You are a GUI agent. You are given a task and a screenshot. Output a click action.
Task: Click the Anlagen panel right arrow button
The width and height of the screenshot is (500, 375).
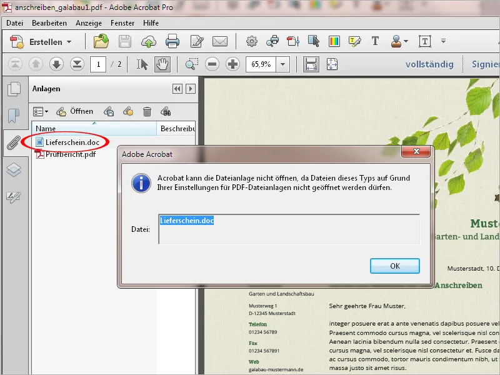191,89
